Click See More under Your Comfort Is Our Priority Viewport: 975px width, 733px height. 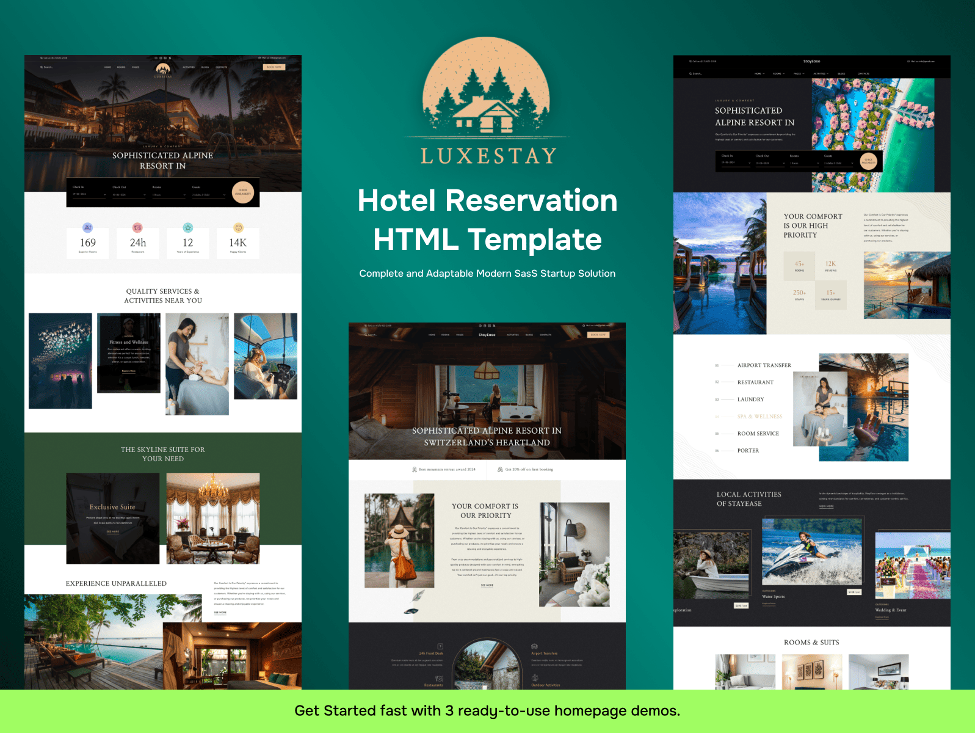coord(487,585)
